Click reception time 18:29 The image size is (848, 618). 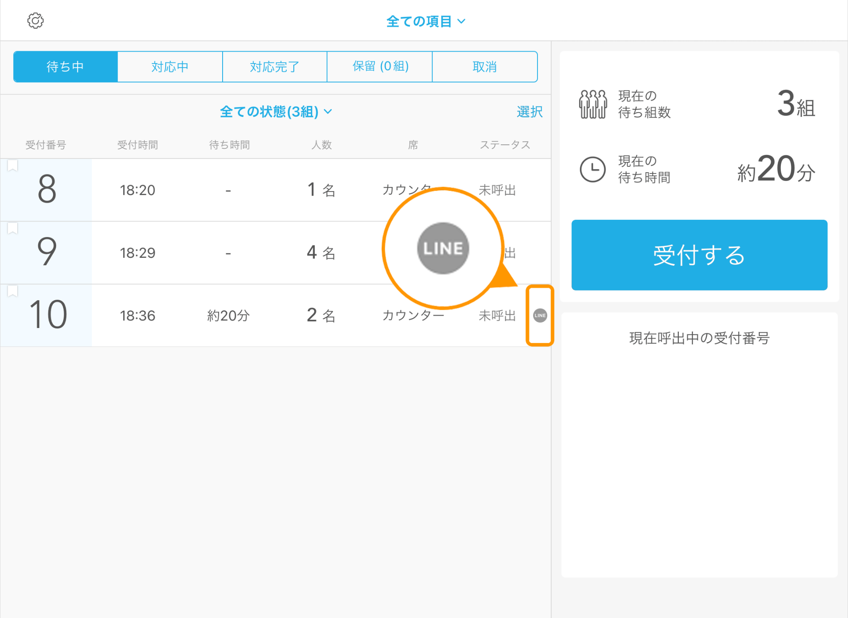[x=137, y=253]
